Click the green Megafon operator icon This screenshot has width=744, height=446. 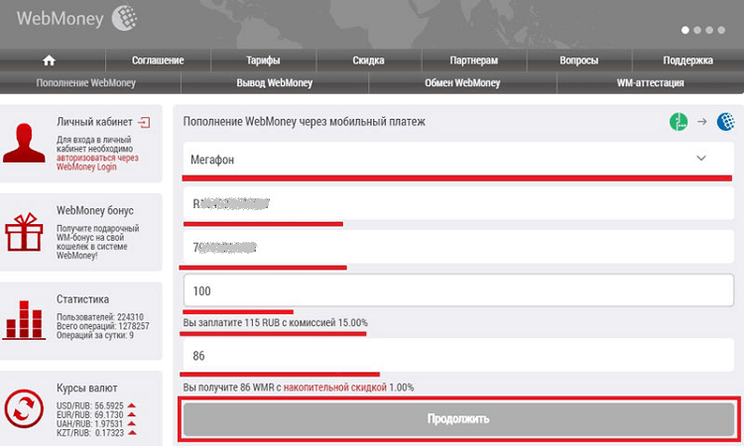tap(679, 122)
